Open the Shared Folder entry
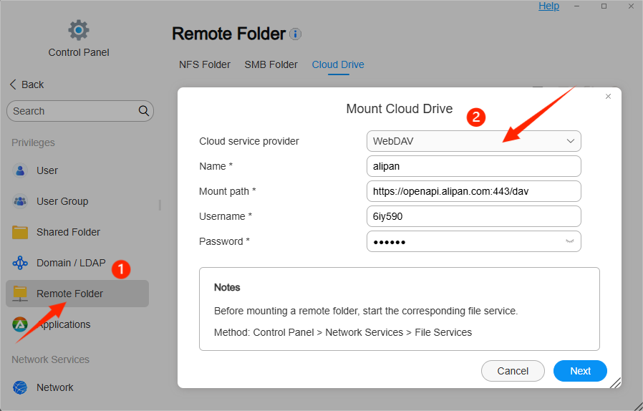Viewport: 643px width, 411px height. (77, 232)
